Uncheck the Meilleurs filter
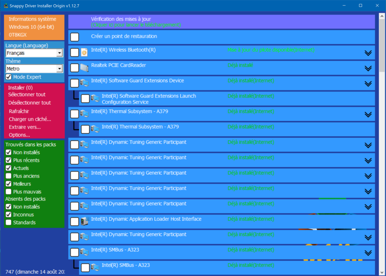 (x=8, y=184)
